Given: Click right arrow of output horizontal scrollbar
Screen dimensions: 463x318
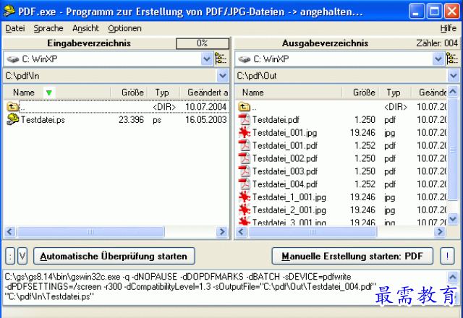Looking at the screenshot, I should (440, 232).
